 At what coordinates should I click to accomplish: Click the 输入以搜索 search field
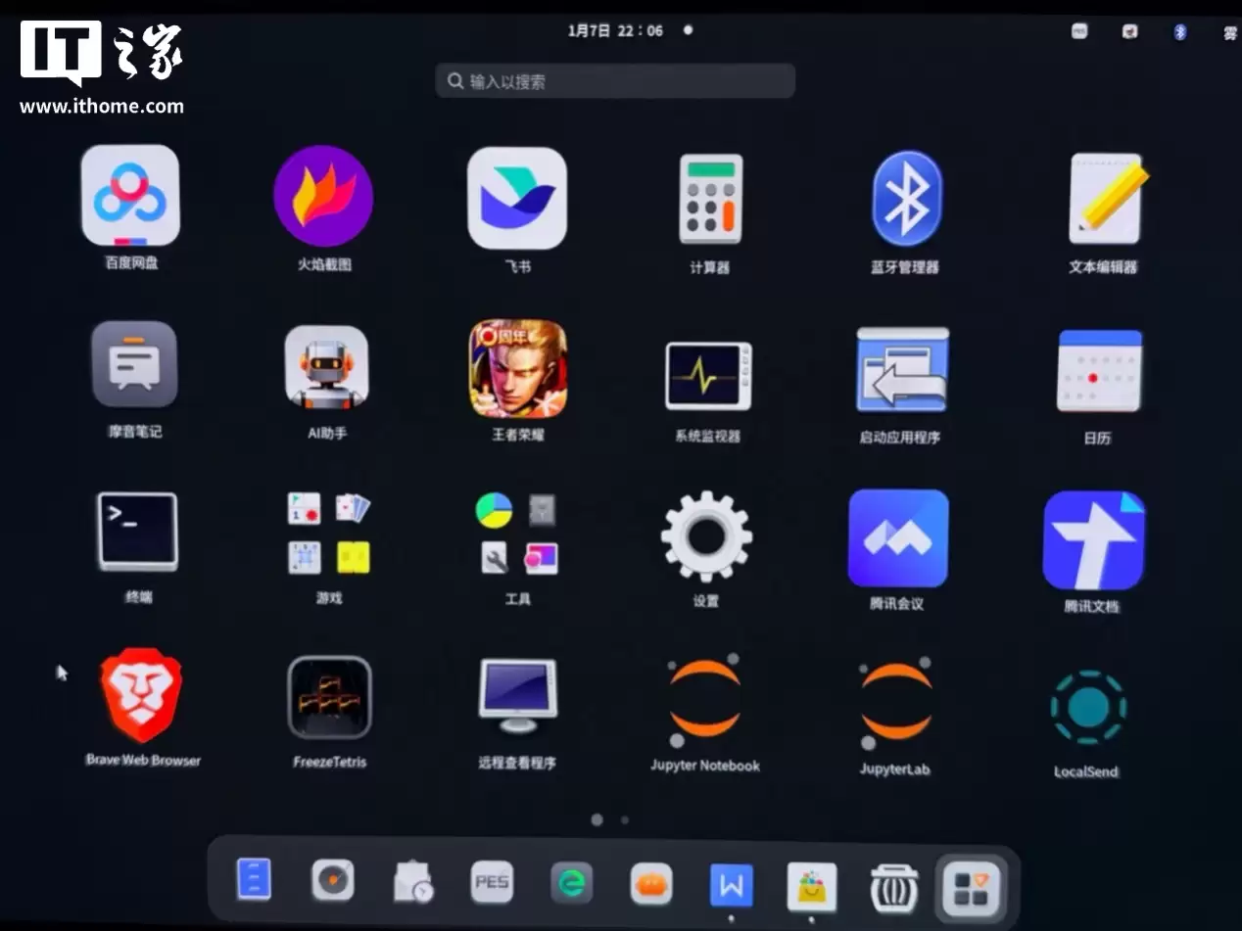615,80
